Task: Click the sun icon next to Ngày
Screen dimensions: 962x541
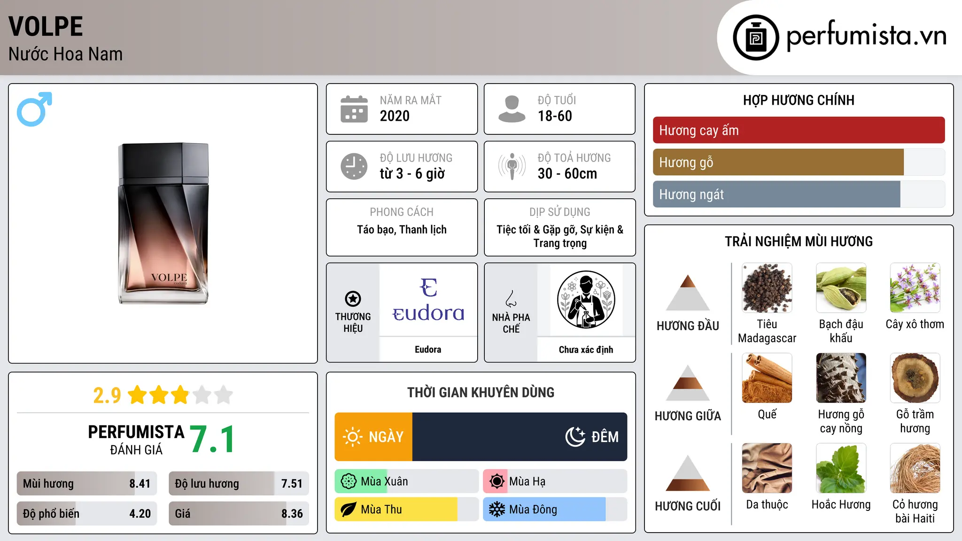Action: click(x=352, y=437)
